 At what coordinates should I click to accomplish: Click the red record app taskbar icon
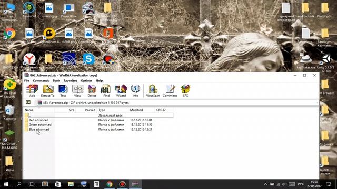[x=122, y=184]
